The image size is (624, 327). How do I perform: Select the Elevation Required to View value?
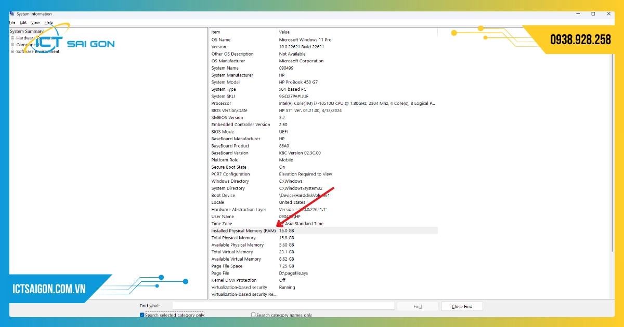coord(305,174)
